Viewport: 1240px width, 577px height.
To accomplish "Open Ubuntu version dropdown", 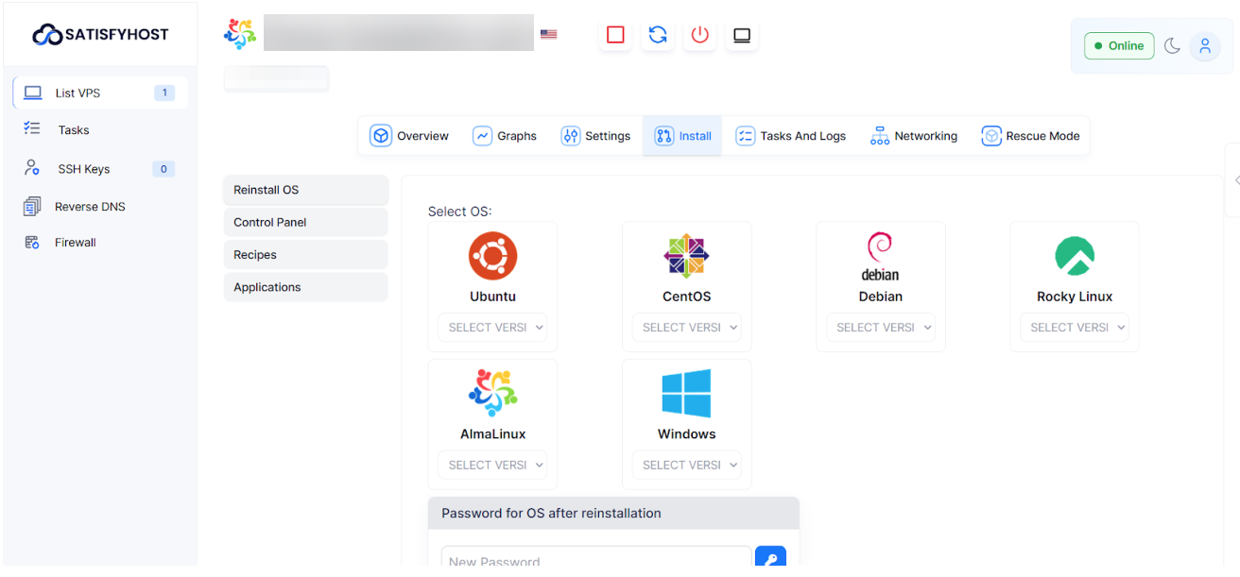I will [x=492, y=328].
